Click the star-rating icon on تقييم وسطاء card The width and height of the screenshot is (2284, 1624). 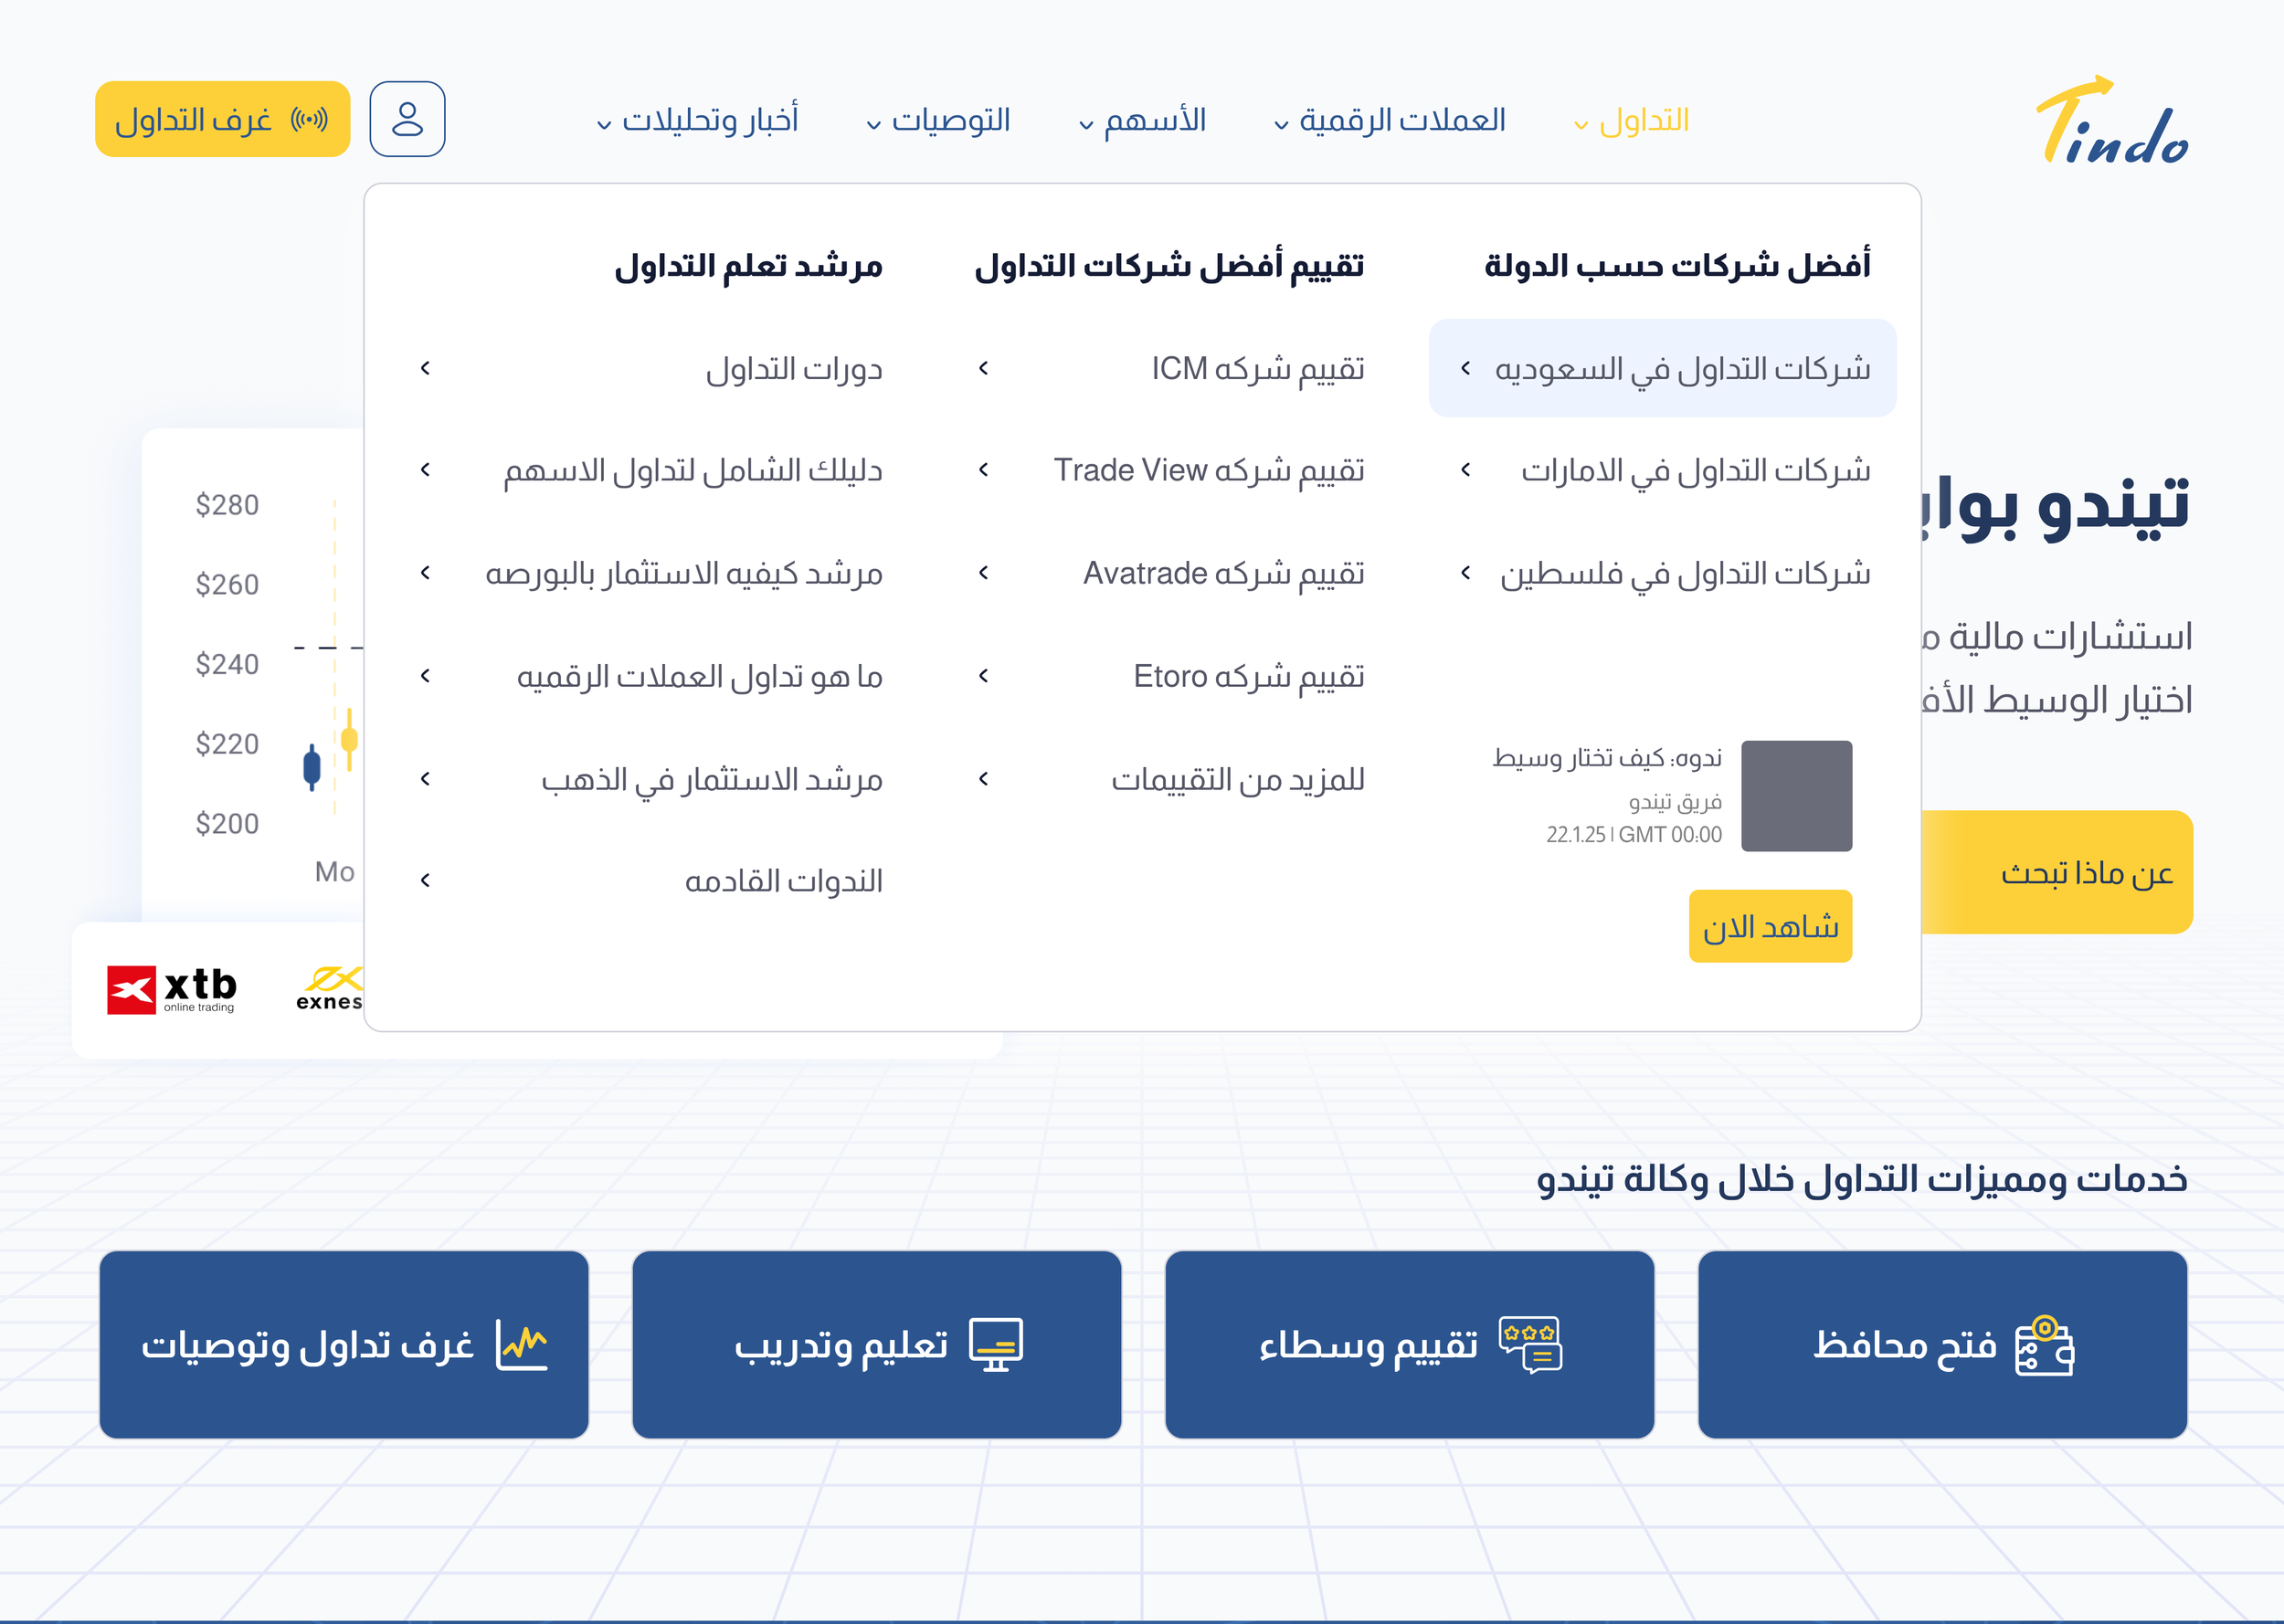(x=1533, y=1345)
